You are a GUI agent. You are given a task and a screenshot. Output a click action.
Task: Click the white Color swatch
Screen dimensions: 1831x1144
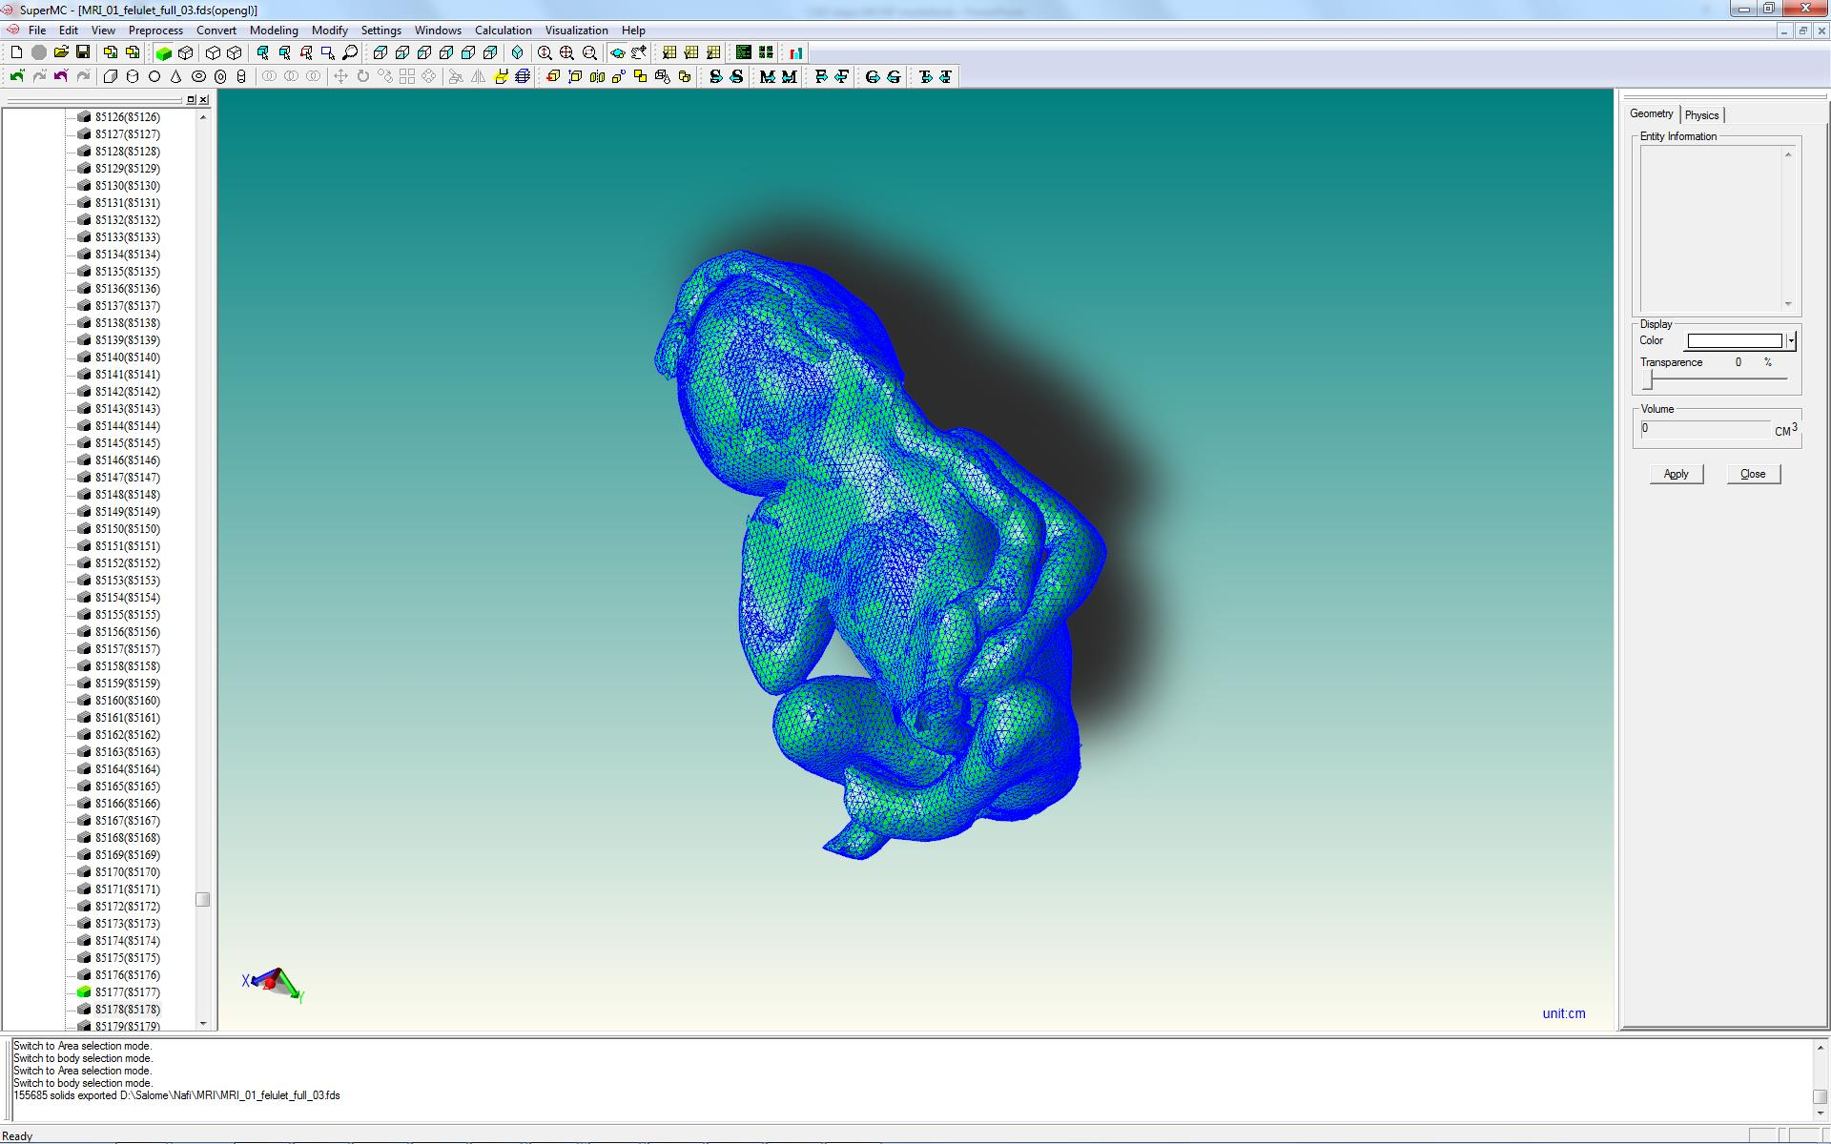tap(1735, 340)
